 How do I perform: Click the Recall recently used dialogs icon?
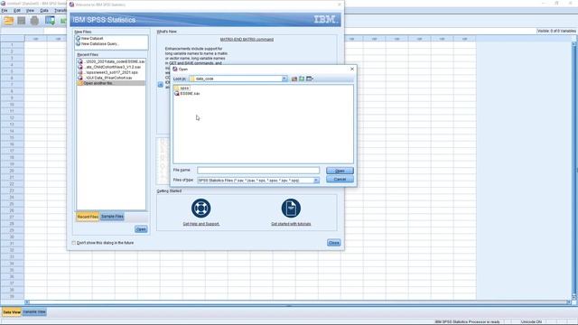point(51,21)
